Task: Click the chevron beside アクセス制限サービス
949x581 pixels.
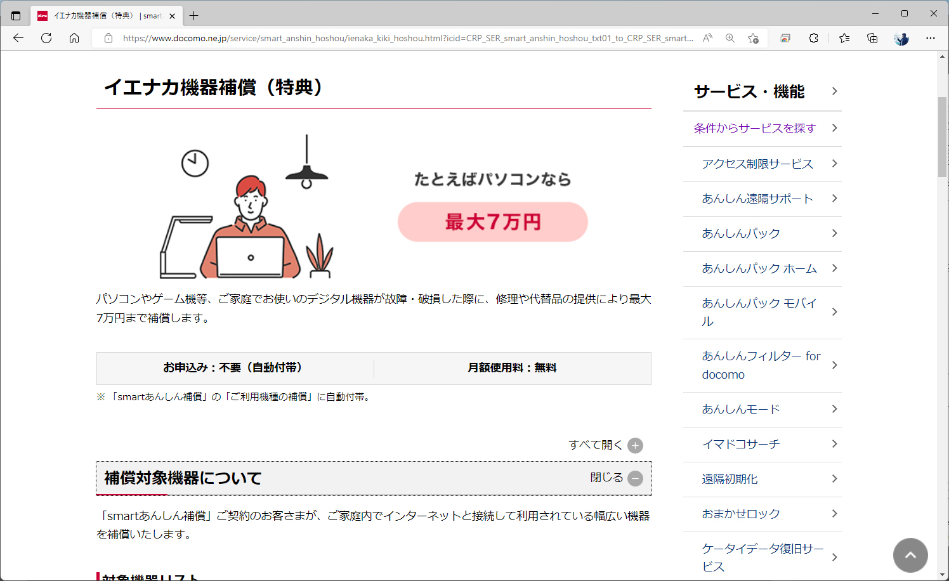Action: pyautogui.click(x=835, y=164)
